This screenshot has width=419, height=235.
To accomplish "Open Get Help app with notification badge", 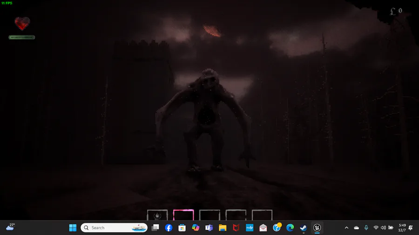I will pyautogui.click(x=277, y=228).
